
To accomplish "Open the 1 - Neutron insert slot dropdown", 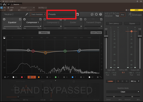I will click(x=16, y=4).
